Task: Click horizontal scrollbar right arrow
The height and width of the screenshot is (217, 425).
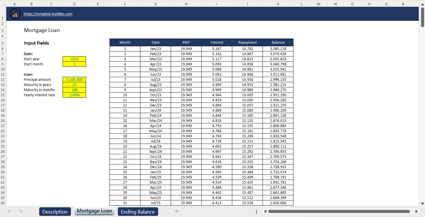Action: tap(416, 212)
